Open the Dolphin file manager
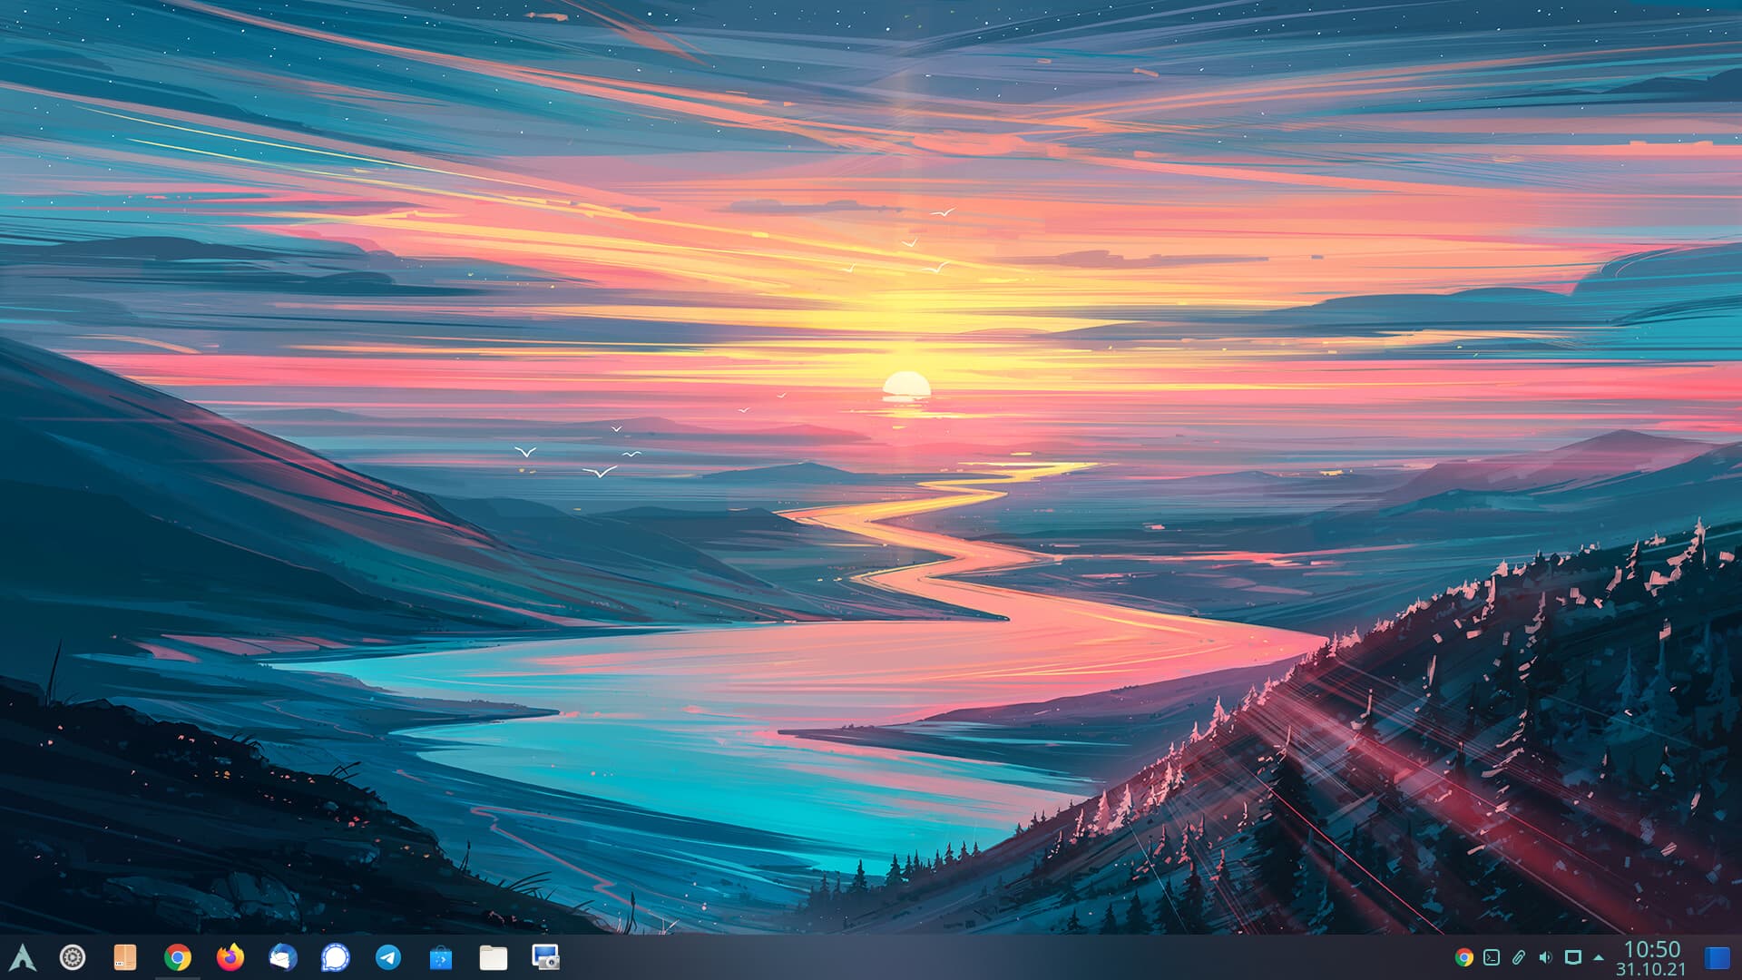The height and width of the screenshot is (980, 1742). pos(493,957)
